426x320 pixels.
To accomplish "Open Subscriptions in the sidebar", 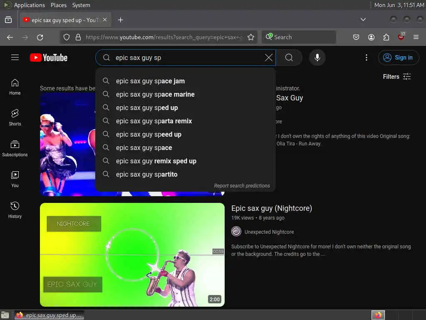I will coord(15,149).
